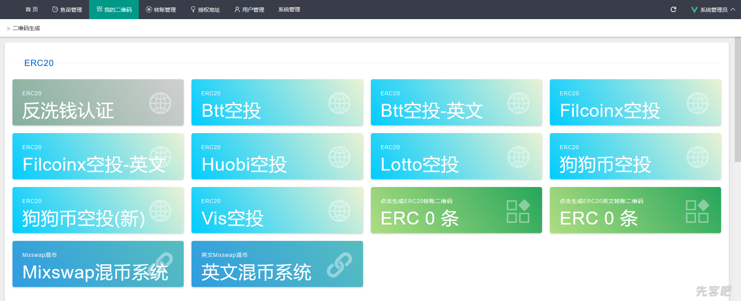This screenshot has width=741, height=301.
Task: Click the globe icon on Lotto空投 card
Action: coord(518,157)
